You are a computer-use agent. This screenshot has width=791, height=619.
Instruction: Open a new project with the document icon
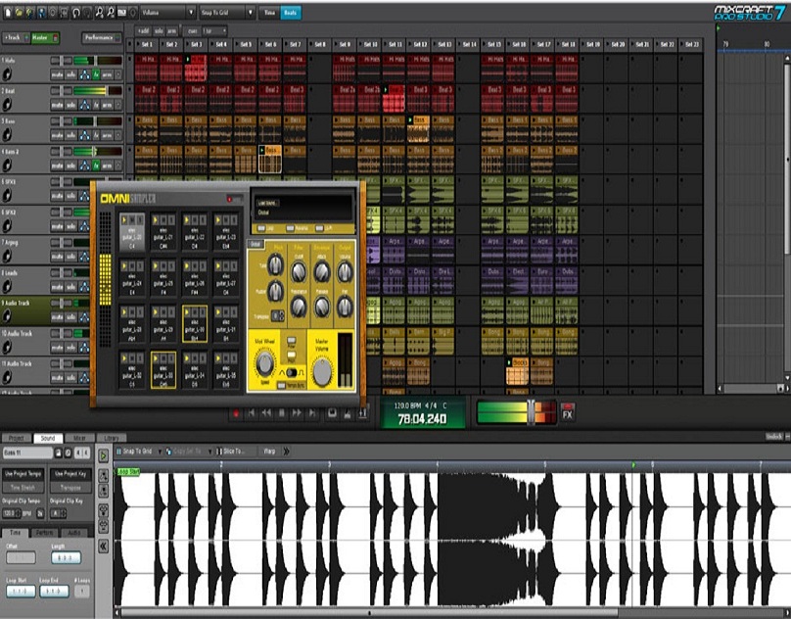pyautogui.click(x=8, y=13)
